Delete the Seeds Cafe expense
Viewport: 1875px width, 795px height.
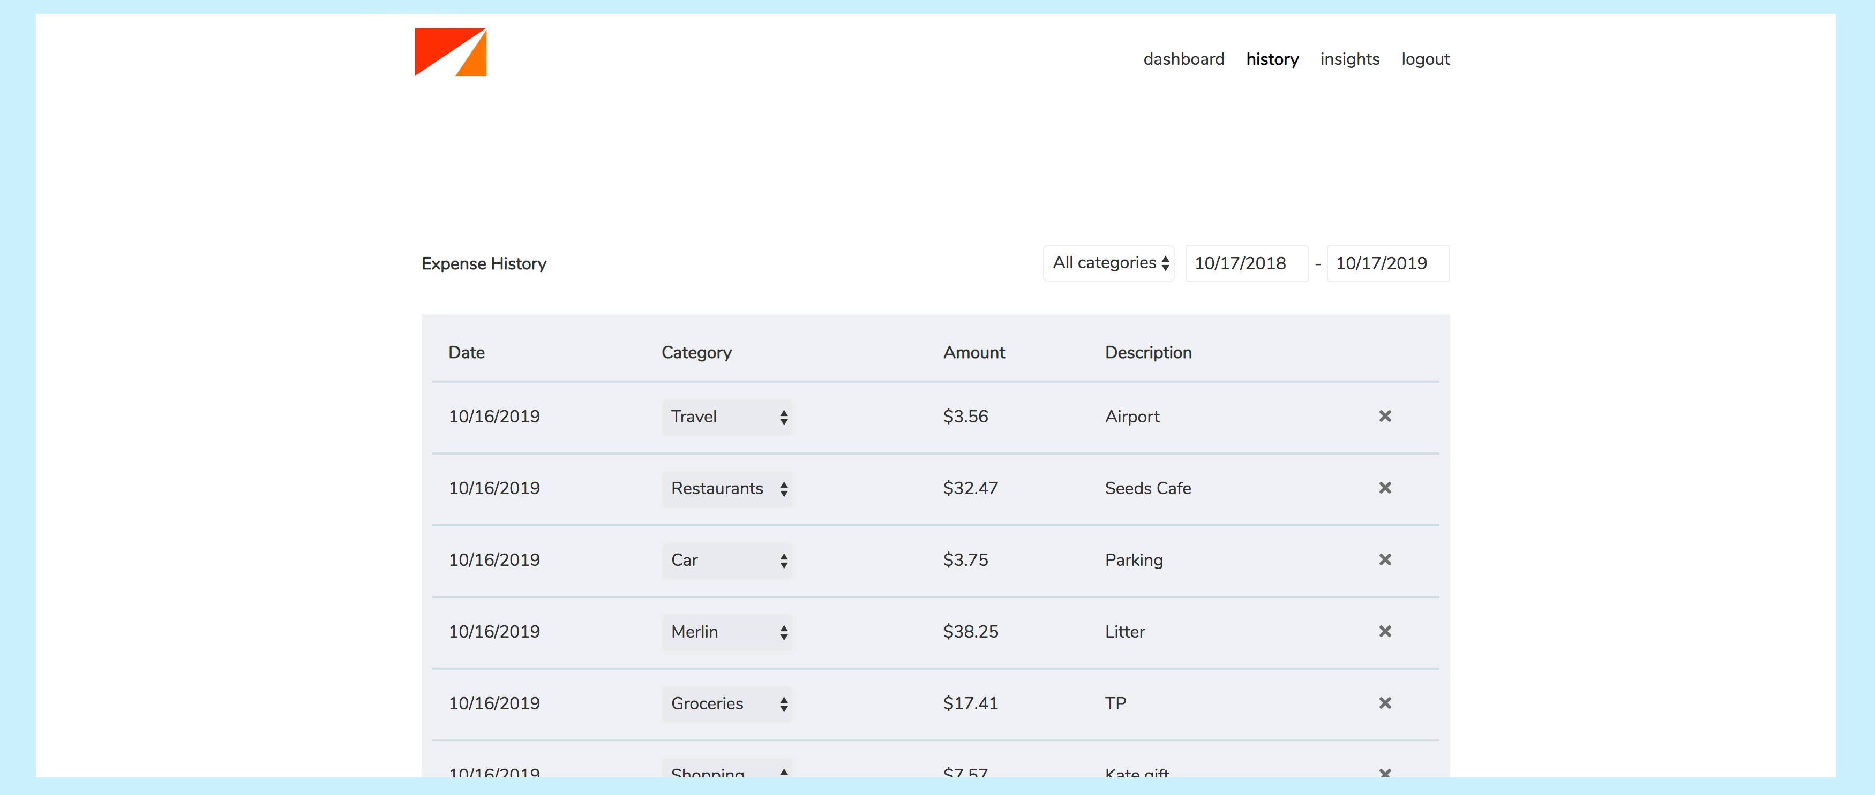tap(1384, 488)
